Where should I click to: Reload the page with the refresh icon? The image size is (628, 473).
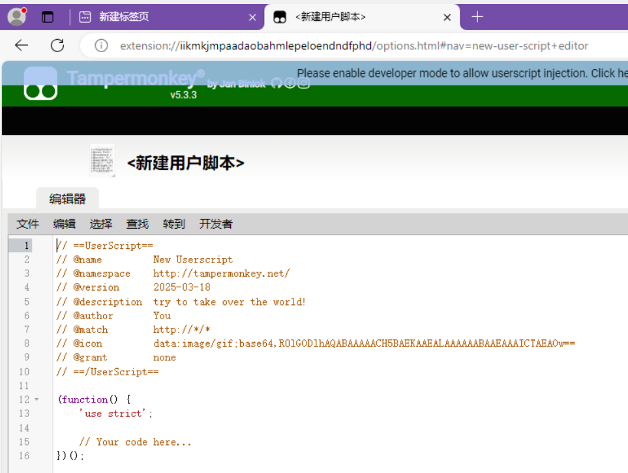[57, 45]
